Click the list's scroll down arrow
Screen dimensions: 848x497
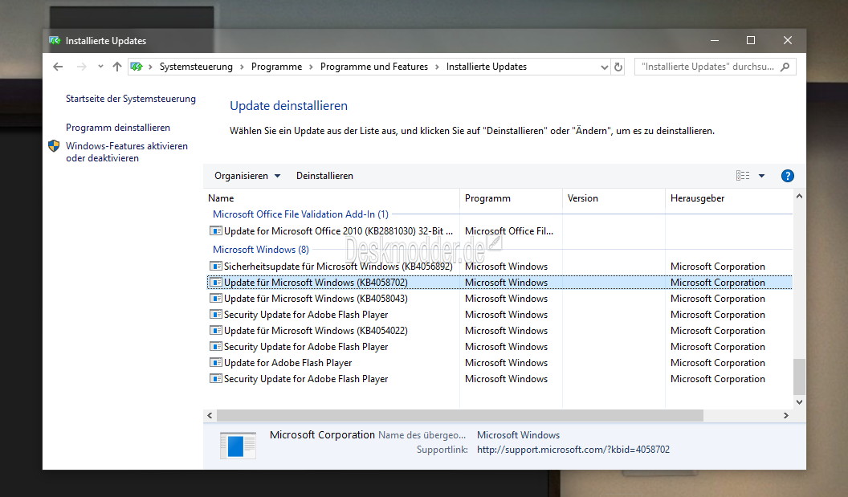[799, 401]
